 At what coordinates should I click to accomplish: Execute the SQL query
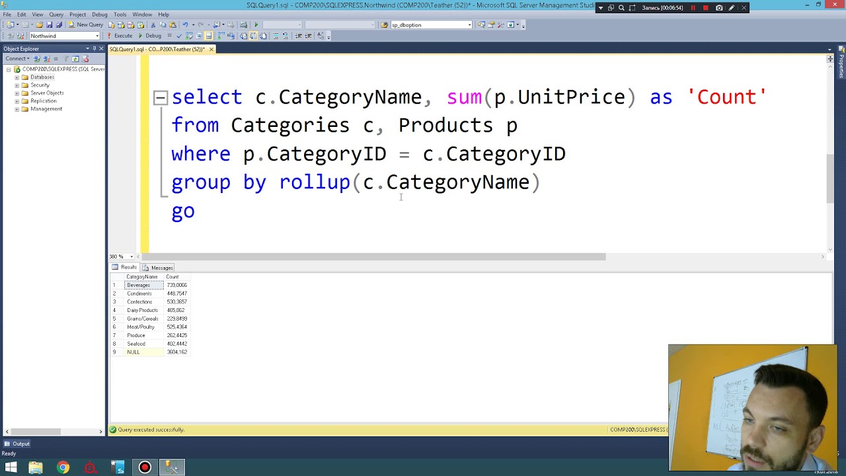point(119,36)
